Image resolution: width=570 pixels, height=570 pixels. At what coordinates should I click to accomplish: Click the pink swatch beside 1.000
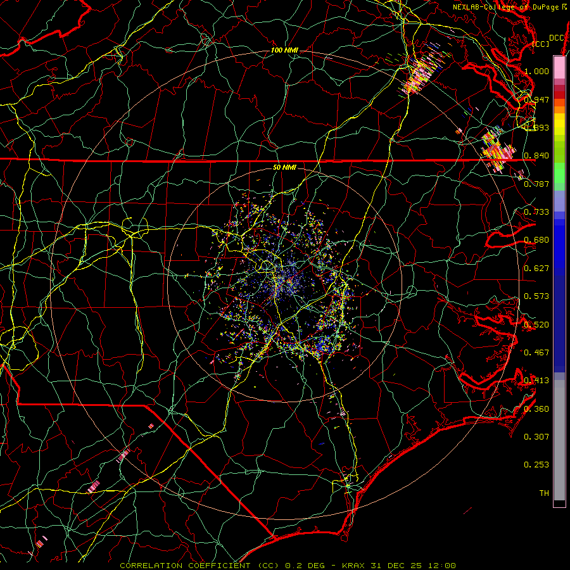(559, 67)
